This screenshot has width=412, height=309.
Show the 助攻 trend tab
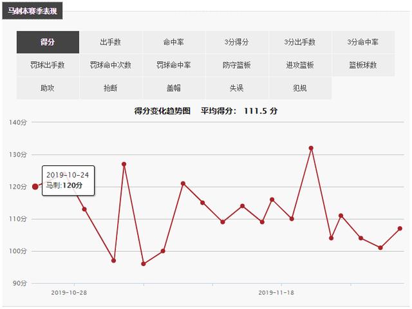[x=48, y=88]
